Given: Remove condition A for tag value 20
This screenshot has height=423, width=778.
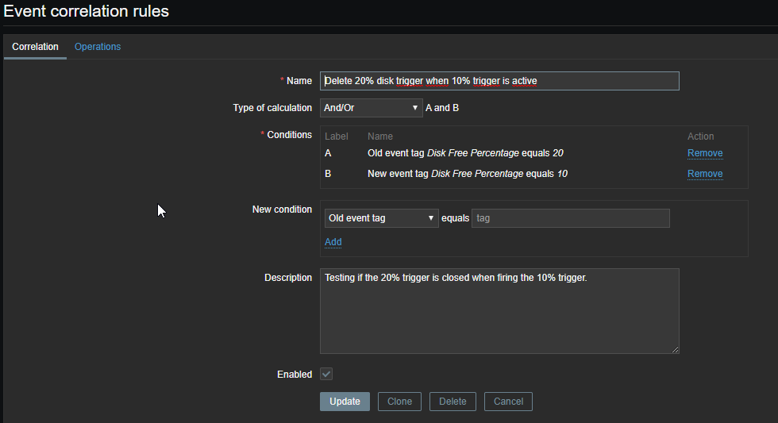Looking at the screenshot, I should click(705, 153).
